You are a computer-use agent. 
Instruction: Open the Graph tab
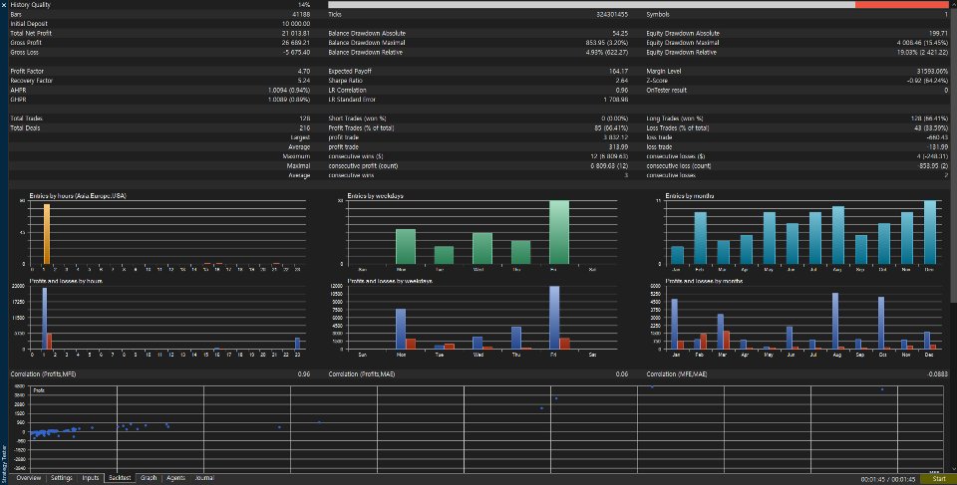point(149,478)
